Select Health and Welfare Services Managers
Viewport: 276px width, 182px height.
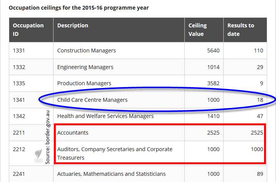[105, 116]
